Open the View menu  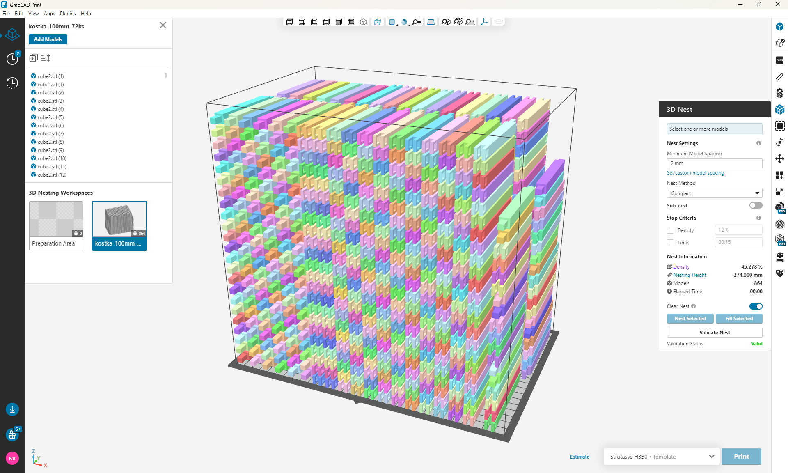(33, 14)
